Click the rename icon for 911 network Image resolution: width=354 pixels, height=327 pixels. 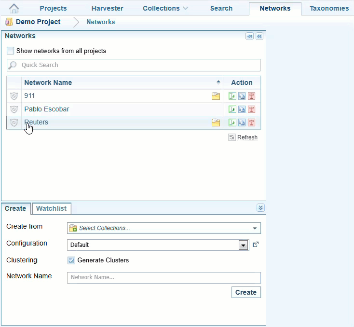[x=232, y=96]
